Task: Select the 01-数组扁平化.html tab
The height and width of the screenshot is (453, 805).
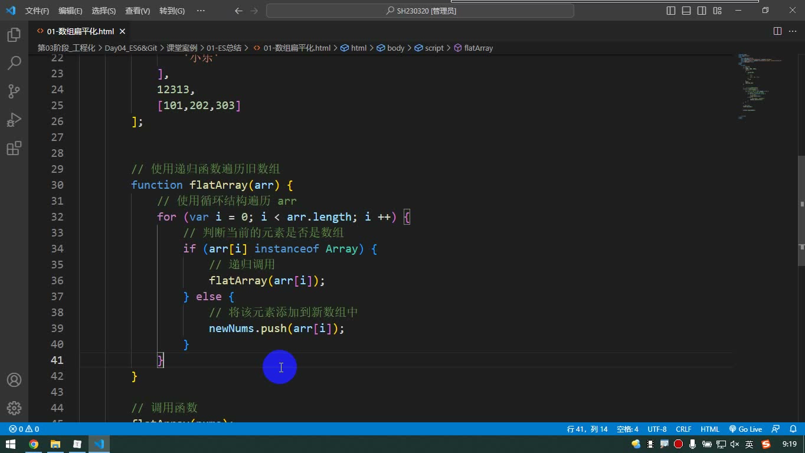Action: [80, 31]
